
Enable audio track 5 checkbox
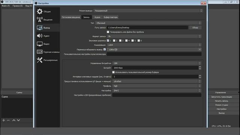click(132, 40)
